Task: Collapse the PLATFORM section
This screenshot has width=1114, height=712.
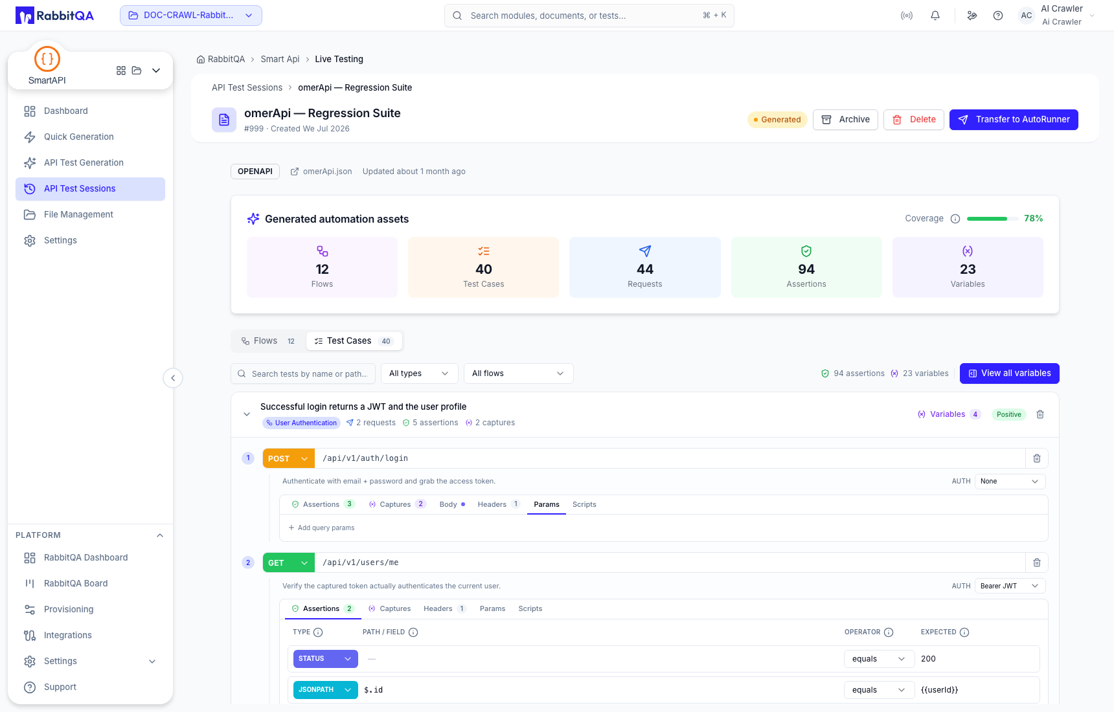Action: click(x=160, y=535)
